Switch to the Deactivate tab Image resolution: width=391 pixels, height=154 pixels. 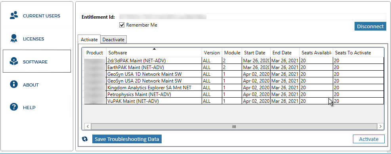coord(113,40)
